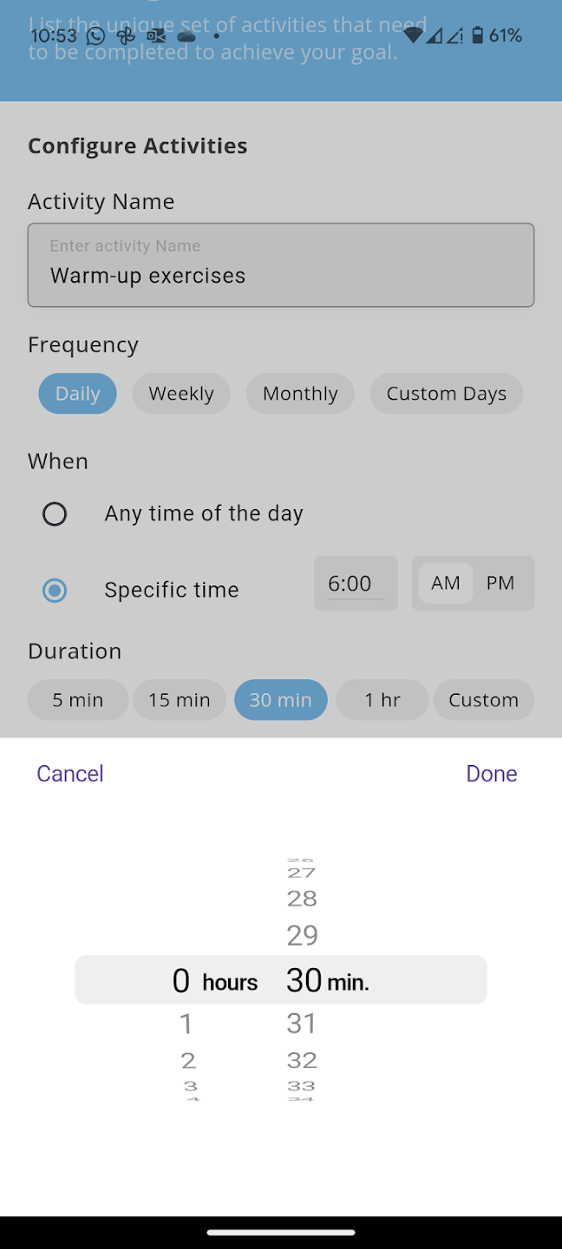Select the Weekly frequency tab

pos(180,394)
